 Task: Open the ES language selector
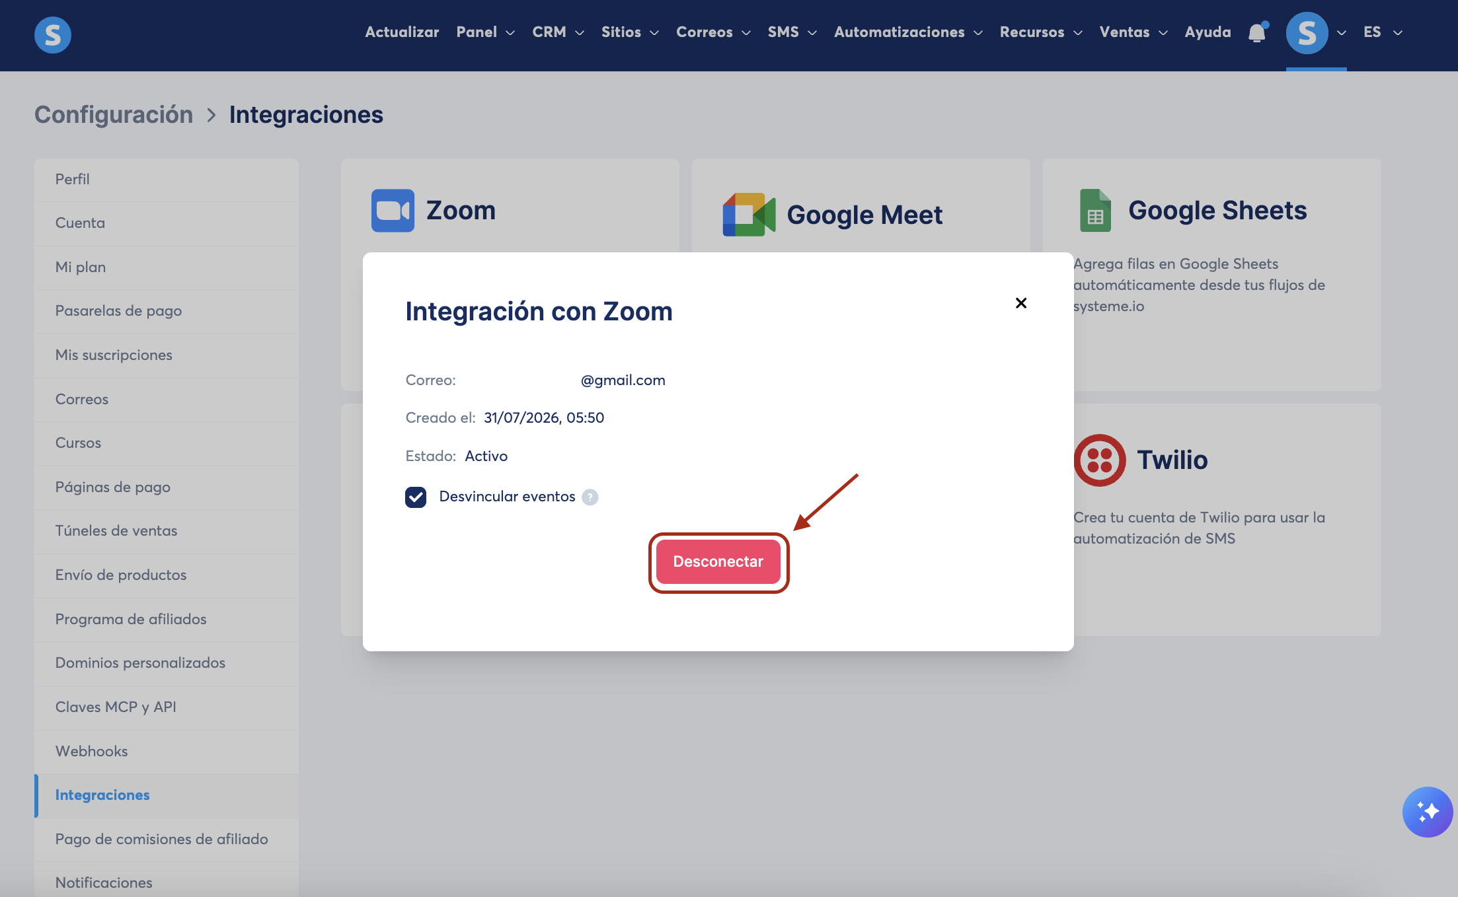(x=1383, y=32)
